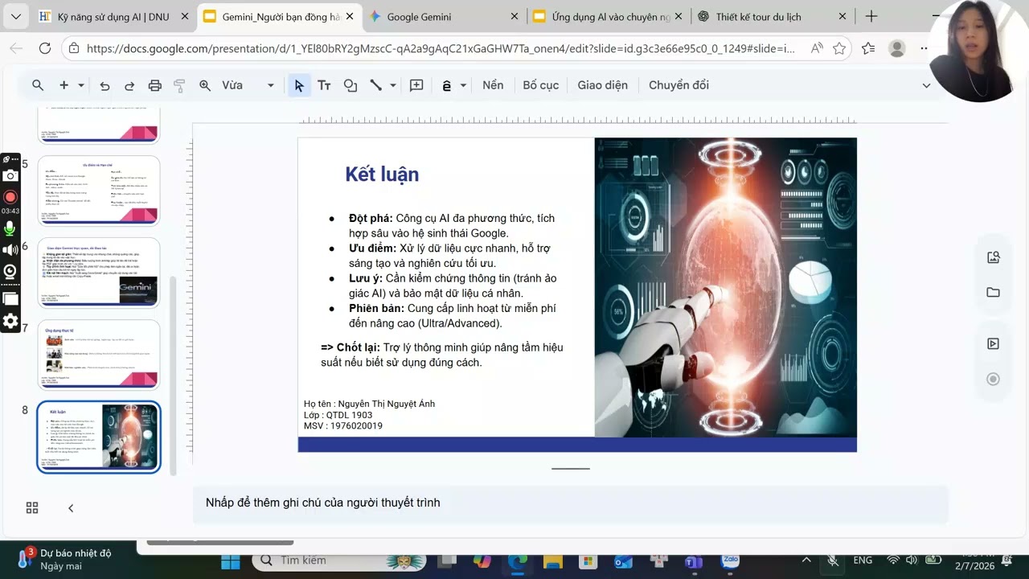Image resolution: width=1029 pixels, height=579 pixels.
Task: Open the Giao diện theme panel
Action: pos(603,85)
